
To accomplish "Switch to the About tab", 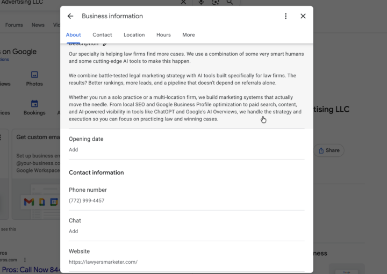I will 73,35.
